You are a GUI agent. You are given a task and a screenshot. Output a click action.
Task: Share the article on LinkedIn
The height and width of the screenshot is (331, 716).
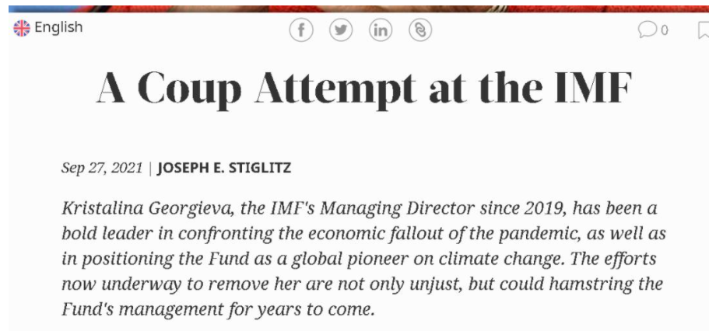point(381,30)
